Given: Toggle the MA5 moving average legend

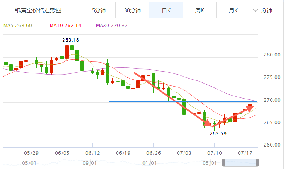Looking at the screenshot, I should pyautogui.click(x=18, y=26).
